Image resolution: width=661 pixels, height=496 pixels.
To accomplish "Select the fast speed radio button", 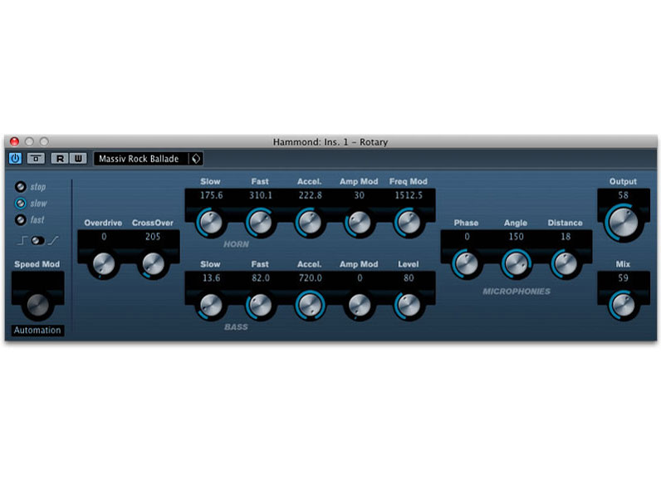I will tap(20, 219).
